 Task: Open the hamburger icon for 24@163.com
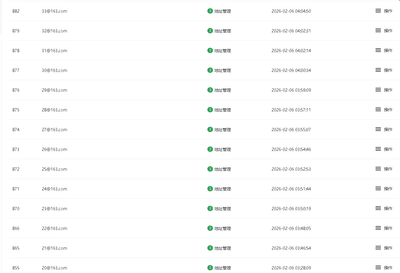click(x=378, y=189)
